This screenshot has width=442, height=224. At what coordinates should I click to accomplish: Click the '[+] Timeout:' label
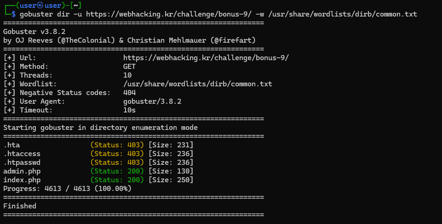pyautogui.click(x=28, y=110)
